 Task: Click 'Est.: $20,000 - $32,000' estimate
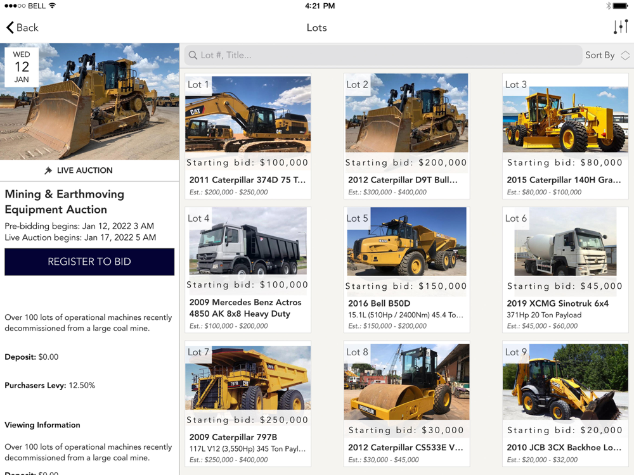[x=542, y=460]
